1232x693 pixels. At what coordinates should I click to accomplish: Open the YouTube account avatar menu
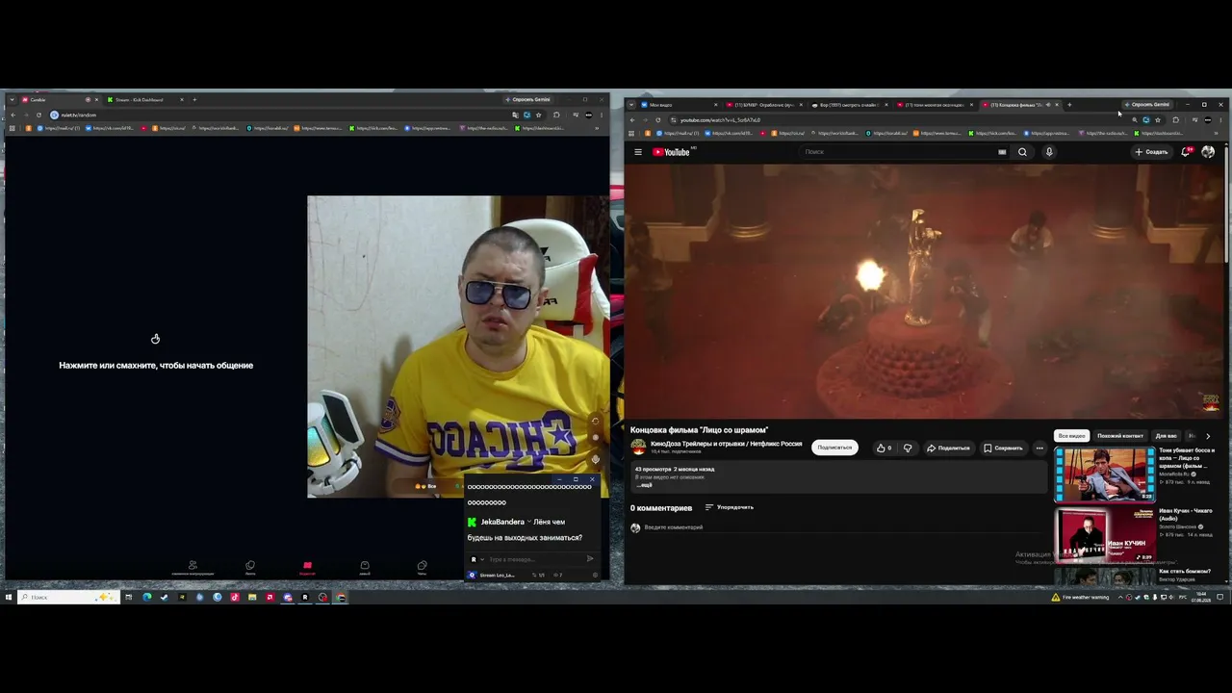click(x=1208, y=152)
